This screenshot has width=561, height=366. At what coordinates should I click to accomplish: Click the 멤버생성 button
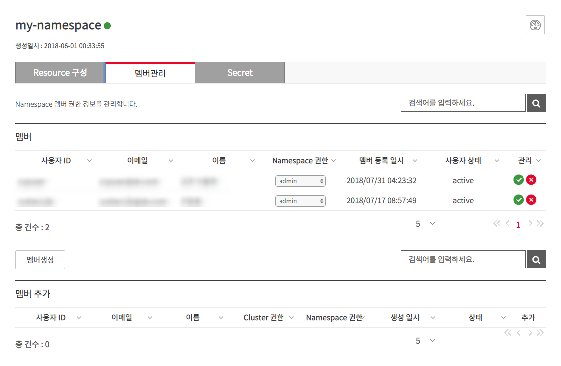[x=40, y=260]
